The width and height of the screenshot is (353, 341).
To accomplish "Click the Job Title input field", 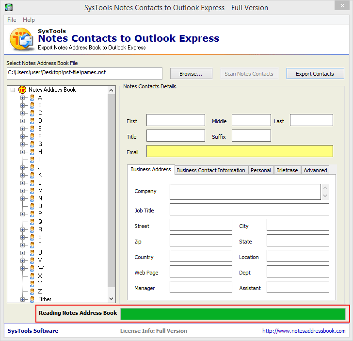I will [249, 210].
